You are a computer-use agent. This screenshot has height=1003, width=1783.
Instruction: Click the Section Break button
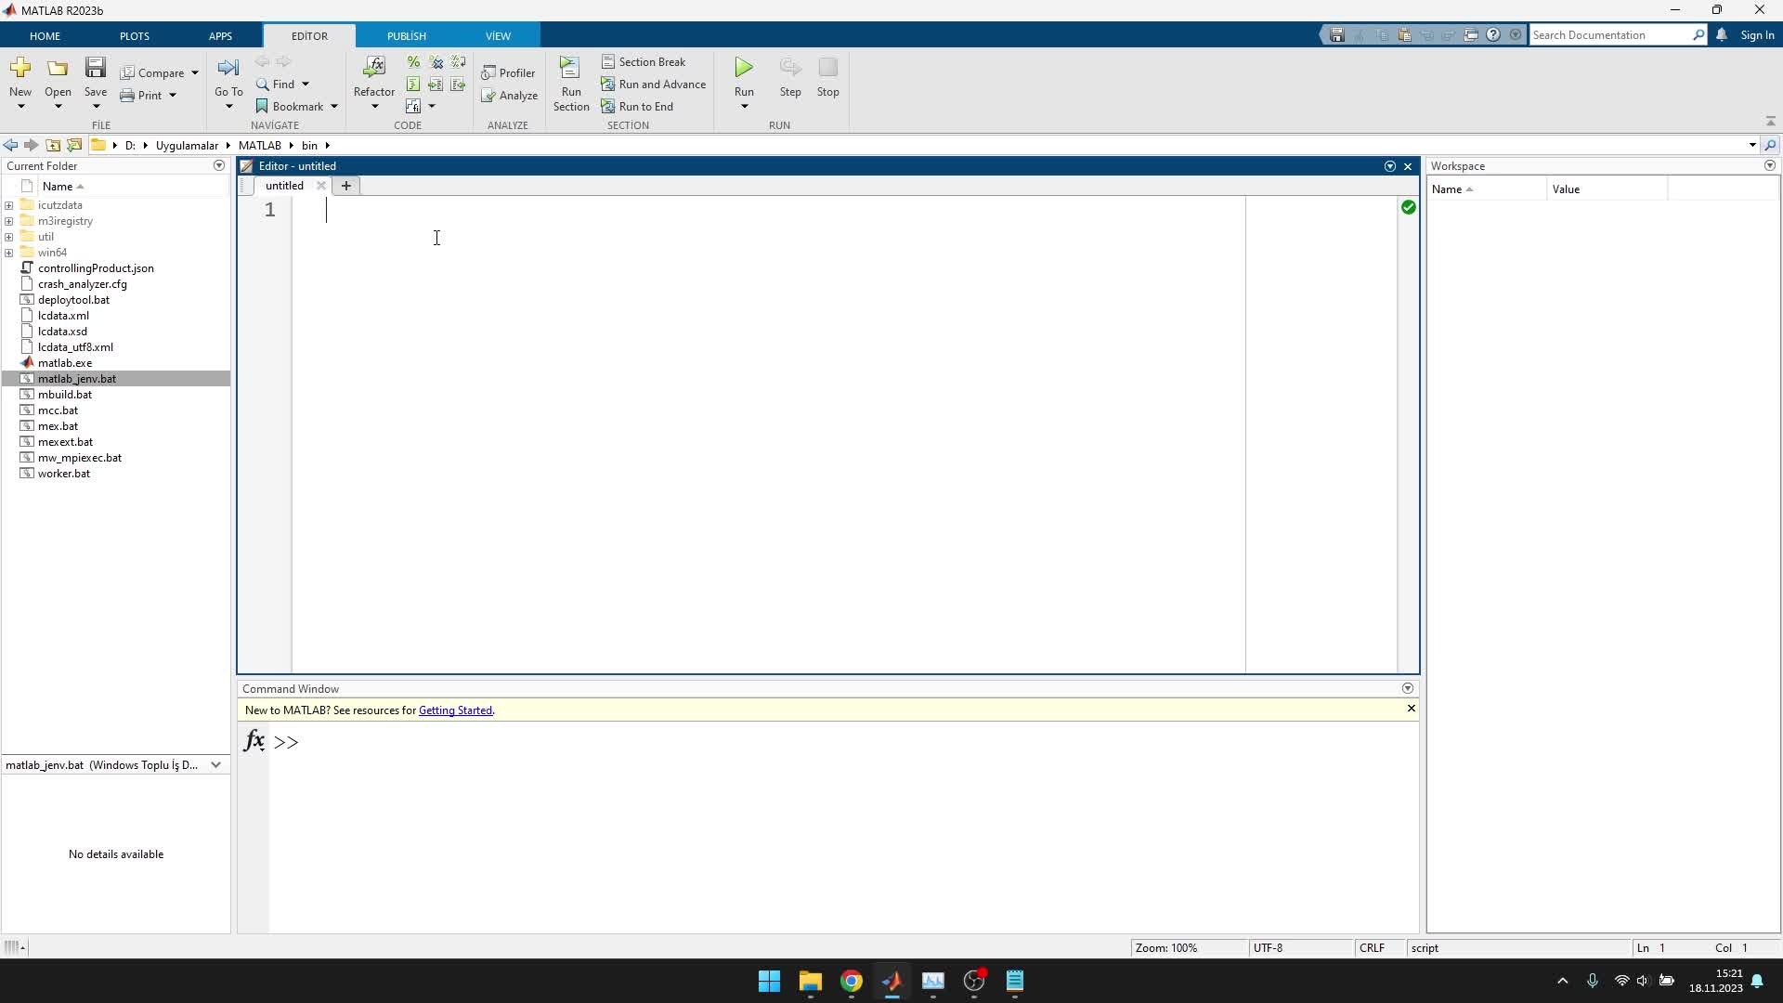point(644,62)
